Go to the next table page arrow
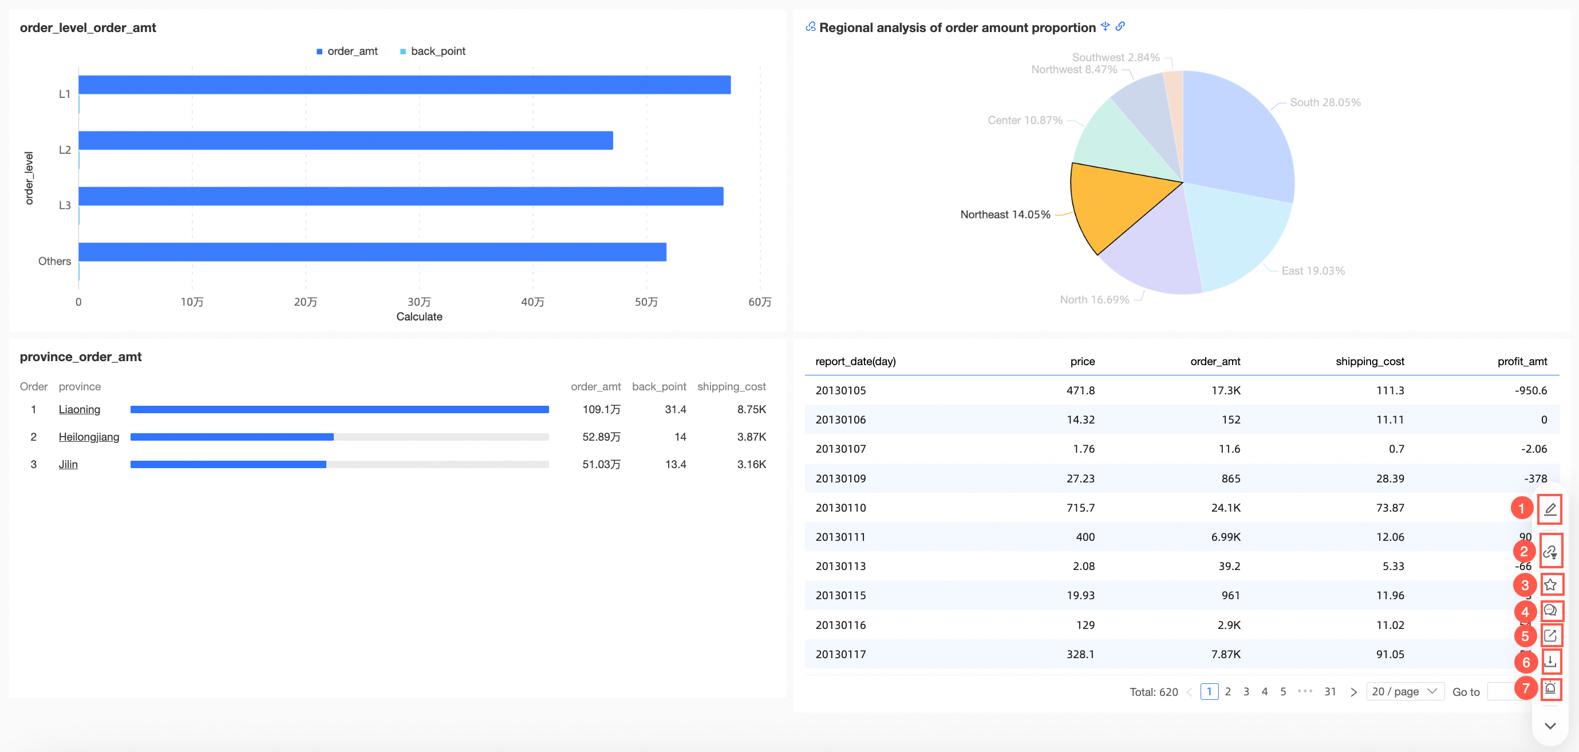 [1353, 692]
